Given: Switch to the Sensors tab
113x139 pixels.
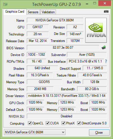Looking at the screenshot, I should 33,12.
